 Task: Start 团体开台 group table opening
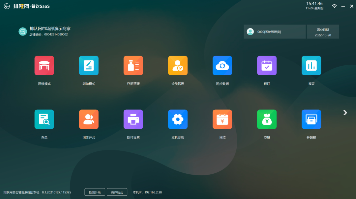click(x=89, y=119)
